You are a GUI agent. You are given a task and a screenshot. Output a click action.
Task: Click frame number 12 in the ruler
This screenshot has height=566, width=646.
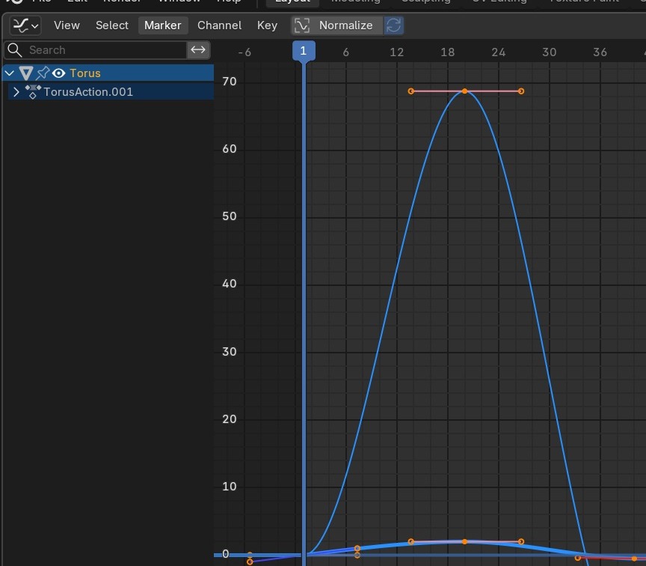[x=397, y=52]
